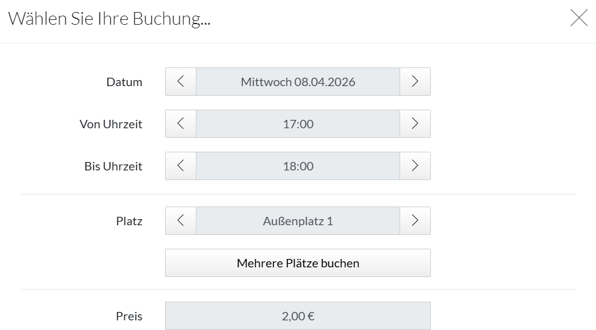This screenshot has height=330, width=596.
Task: Click the 17:00 start time field
Action: (298, 124)
